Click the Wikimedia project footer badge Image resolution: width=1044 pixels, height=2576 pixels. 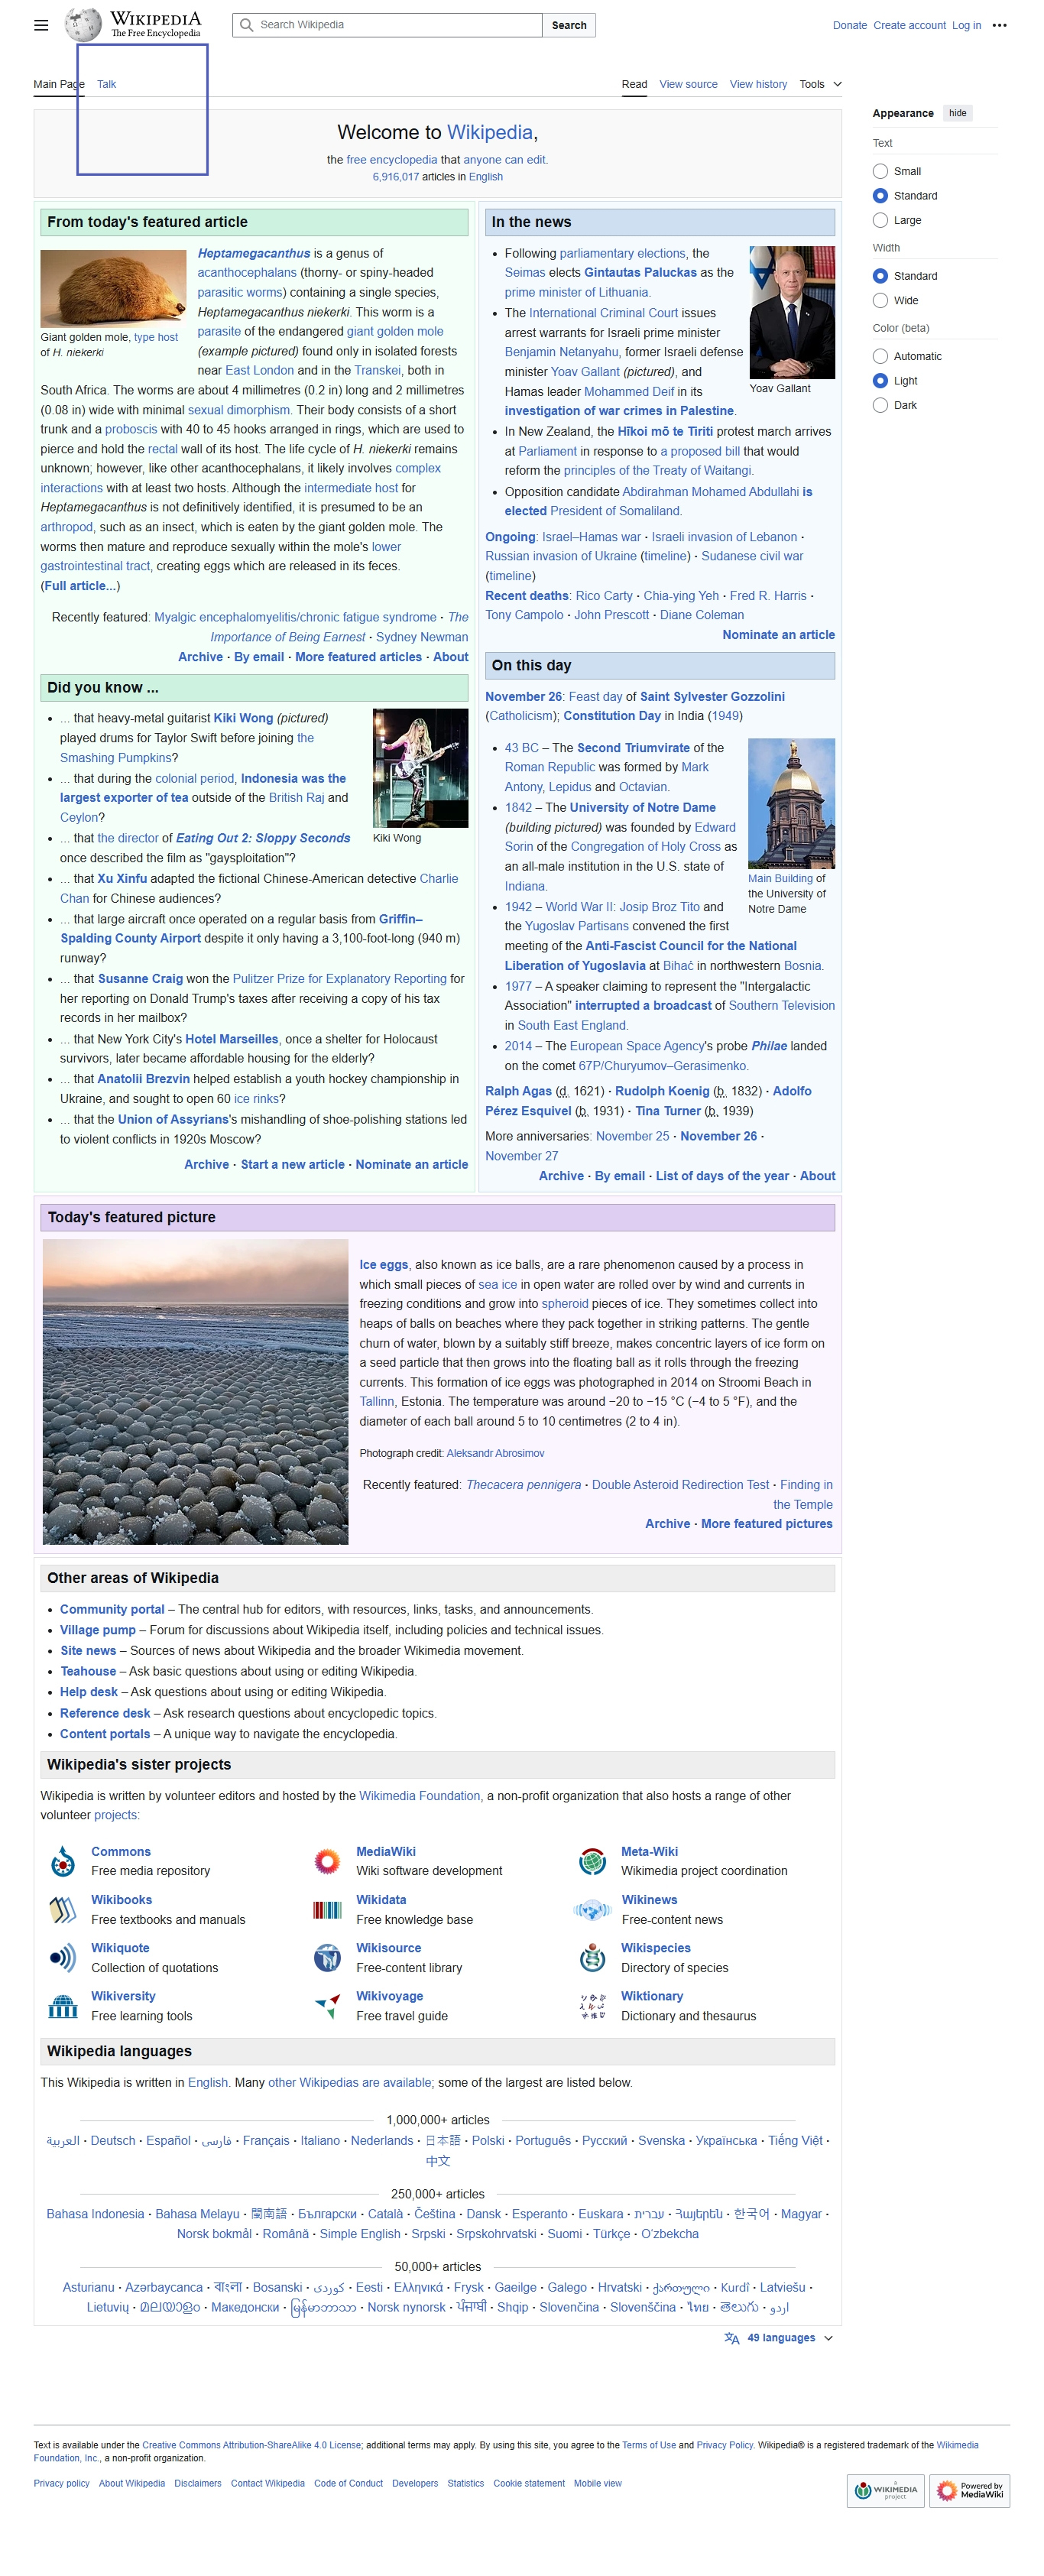point(886,2490)
